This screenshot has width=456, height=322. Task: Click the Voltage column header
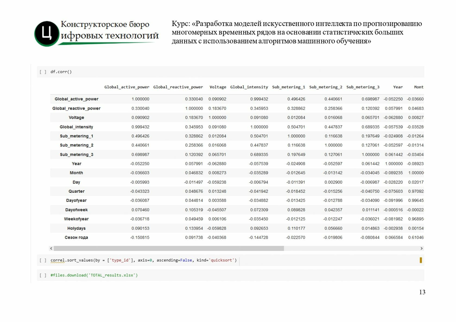pos(218,87)
